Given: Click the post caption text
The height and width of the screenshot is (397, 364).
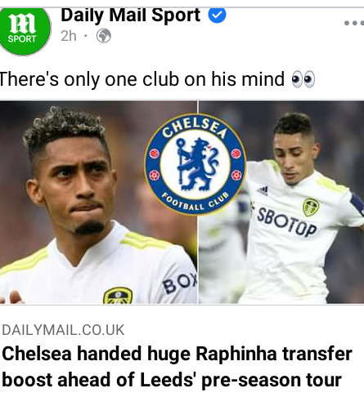Looking at the screenshot, I should point(142,79).
